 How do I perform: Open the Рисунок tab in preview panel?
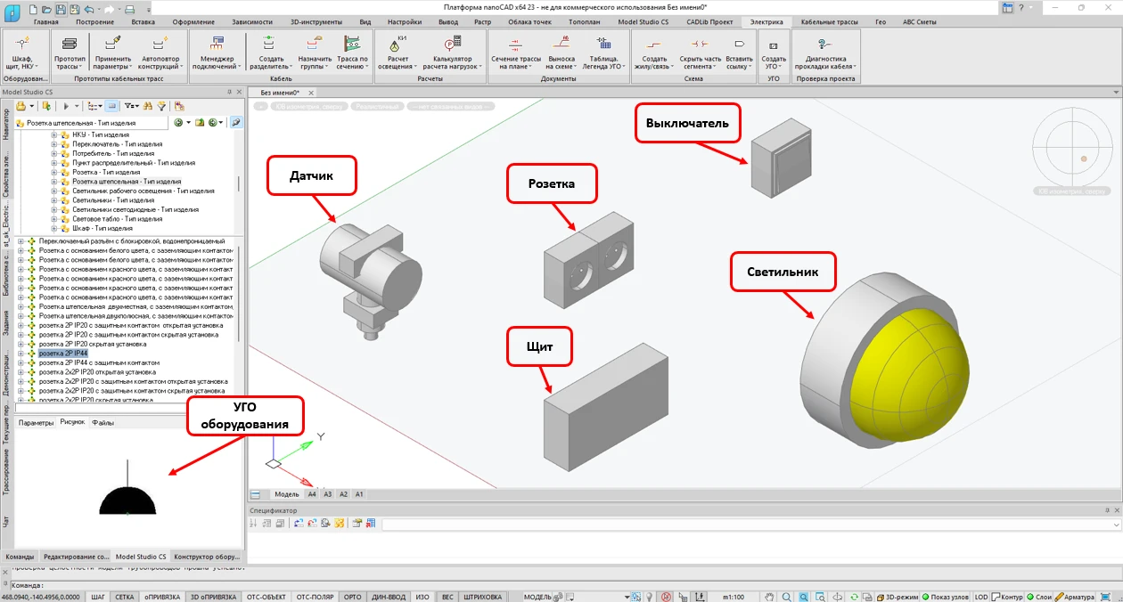click(72, 422)
